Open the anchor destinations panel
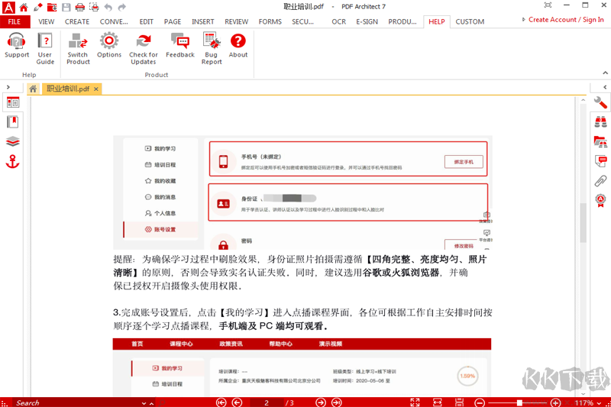 13,161
